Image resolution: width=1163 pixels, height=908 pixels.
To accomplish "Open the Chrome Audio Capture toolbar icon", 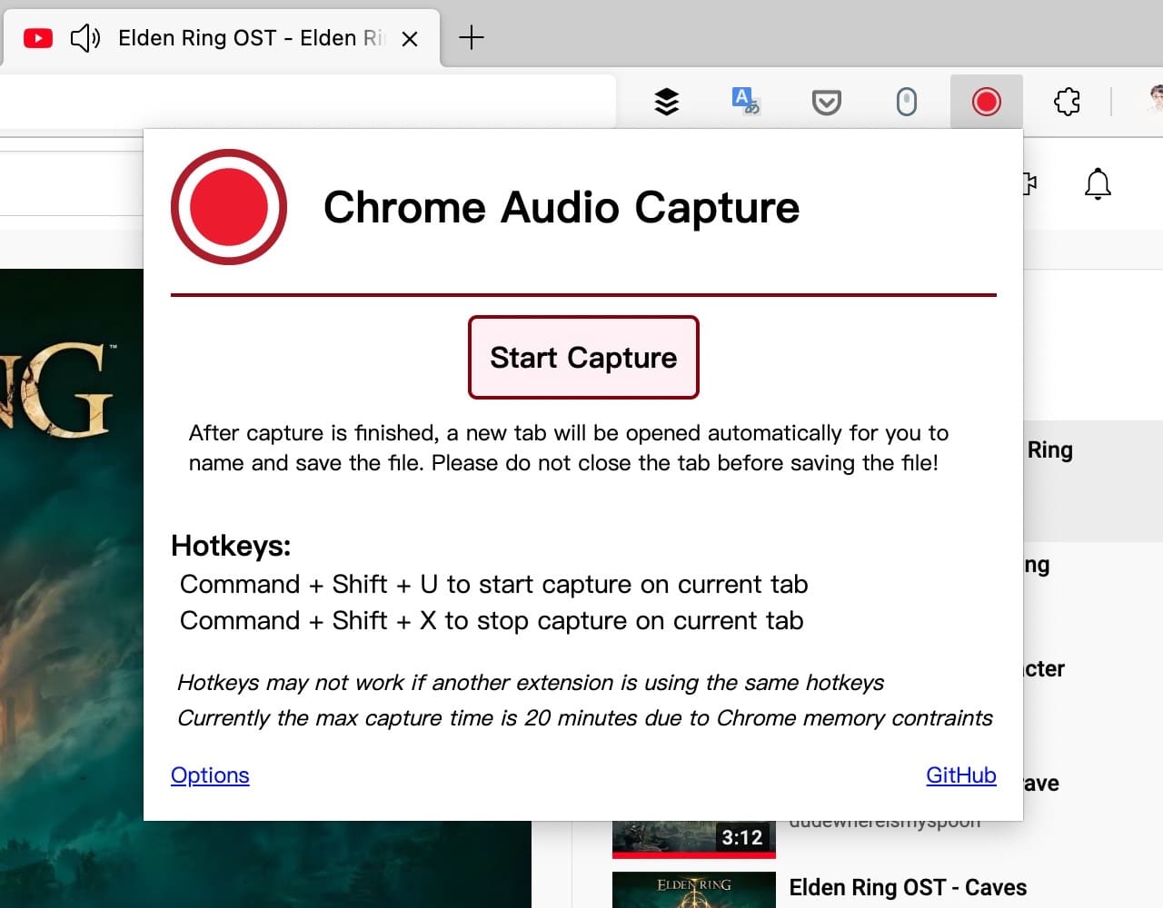I will [x=986, y=102].
